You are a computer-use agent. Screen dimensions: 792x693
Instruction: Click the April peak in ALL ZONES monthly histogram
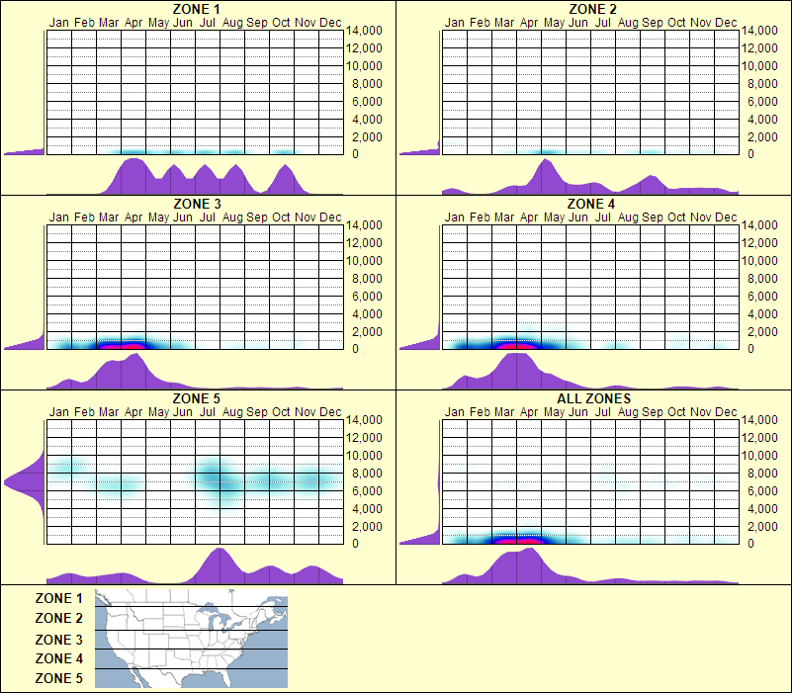coord(528,565)
